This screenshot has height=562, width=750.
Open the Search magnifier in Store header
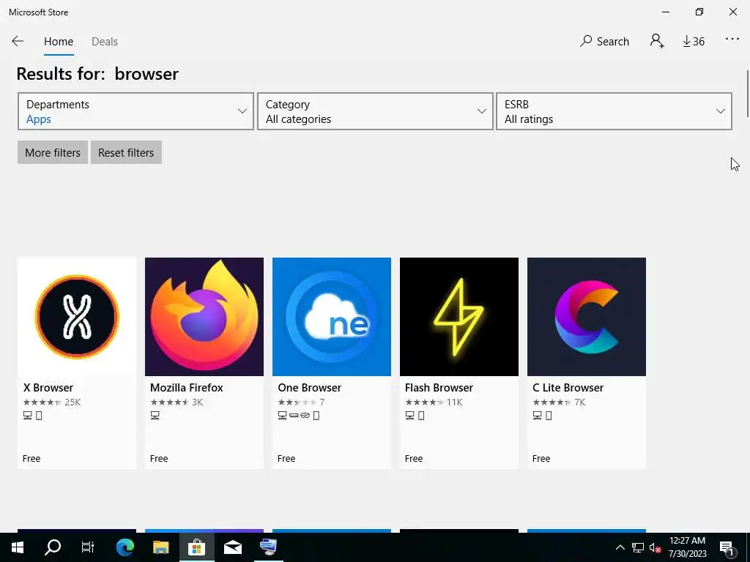click(x=604, y=41)
